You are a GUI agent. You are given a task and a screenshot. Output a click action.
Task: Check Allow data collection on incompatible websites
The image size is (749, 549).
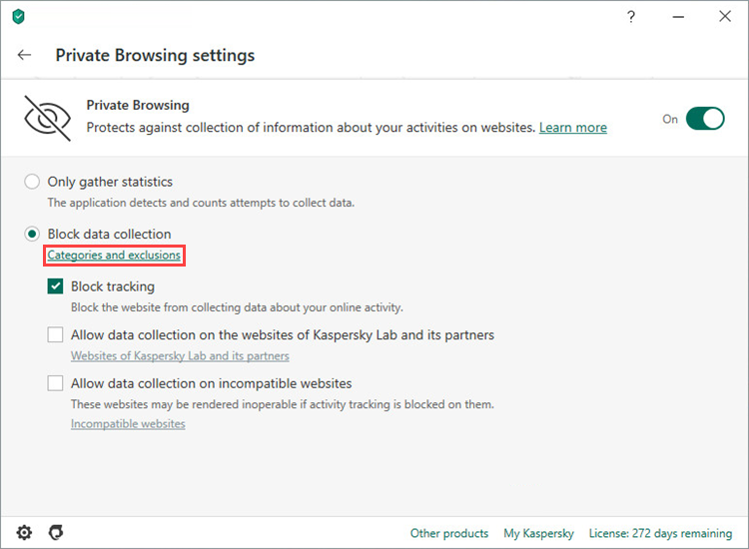55,383
